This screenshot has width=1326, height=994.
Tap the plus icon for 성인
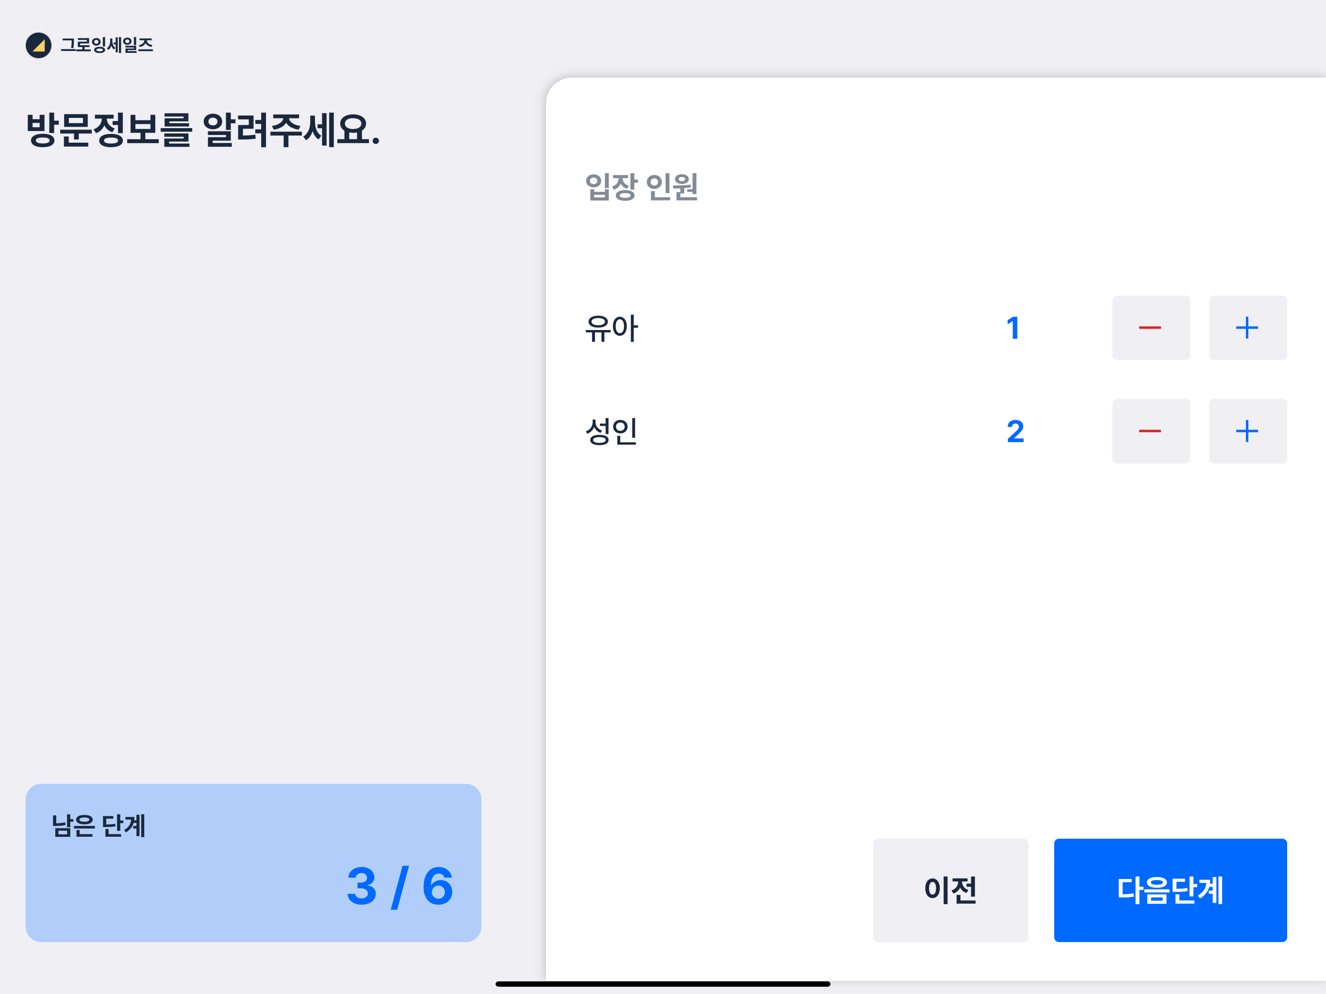[1247, 431]
